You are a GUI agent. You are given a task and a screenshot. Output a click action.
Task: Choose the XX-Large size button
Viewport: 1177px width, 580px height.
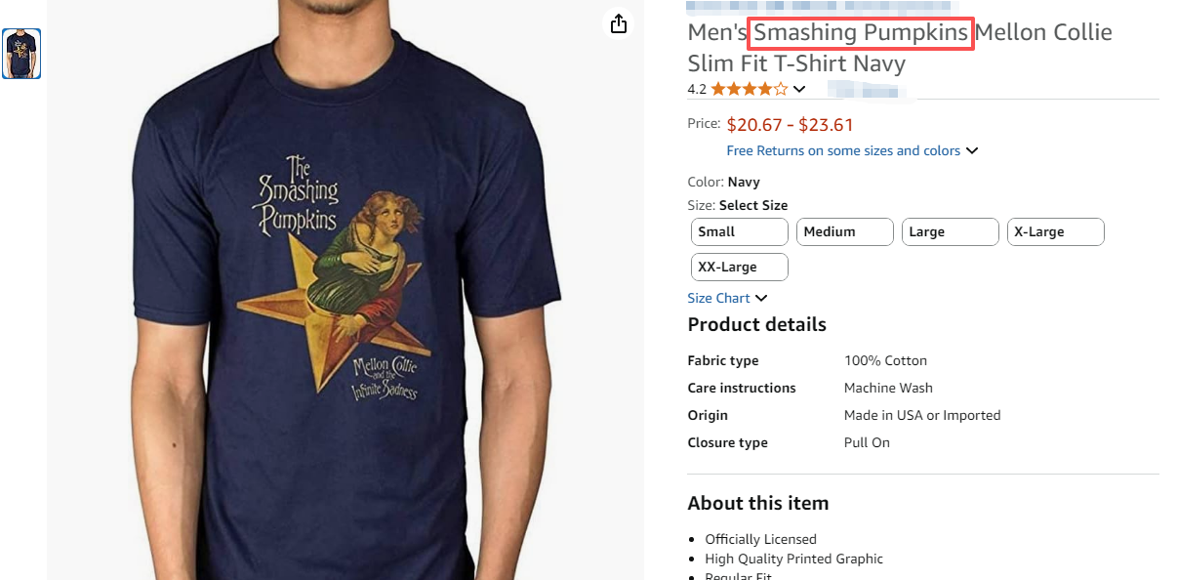[x=739, y=267]
